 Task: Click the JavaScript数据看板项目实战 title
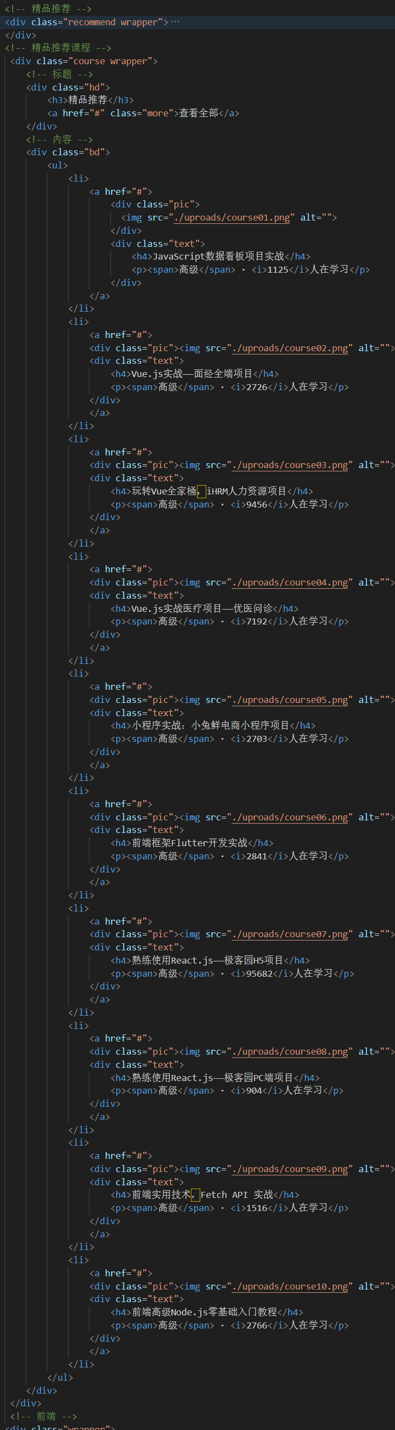218,256
